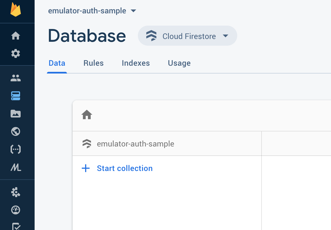331x230 pixels.
Task: Switch to the Indexes tab
Action: coord(136,63)
